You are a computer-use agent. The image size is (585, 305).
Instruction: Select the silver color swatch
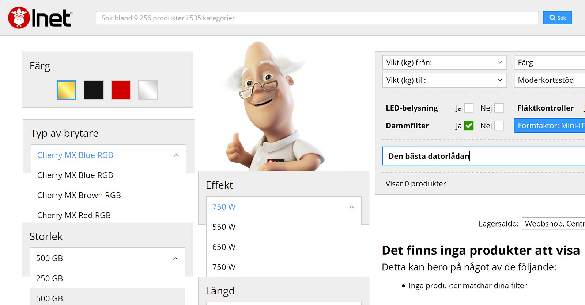(x=148, y=90)
